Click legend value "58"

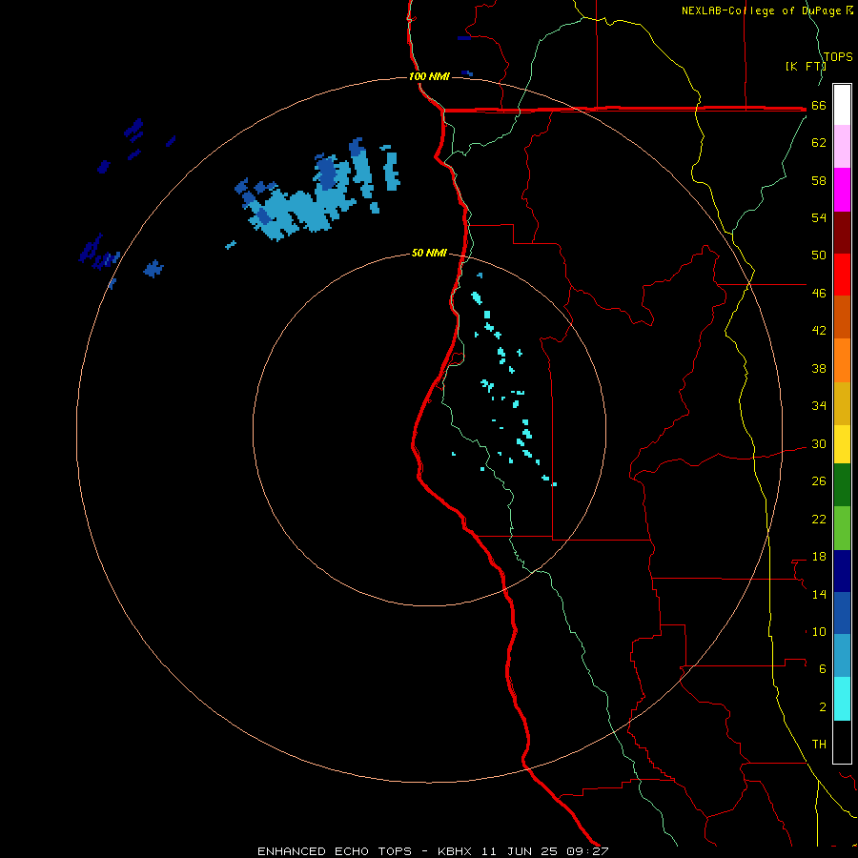(x=819, y=180)
